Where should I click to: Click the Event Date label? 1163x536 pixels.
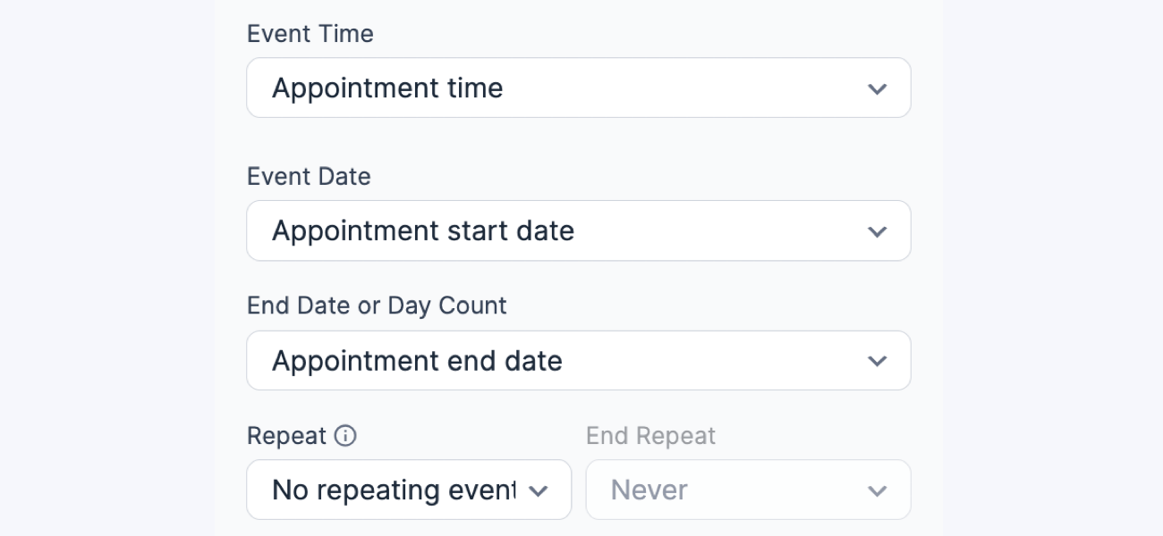(308, 177)
